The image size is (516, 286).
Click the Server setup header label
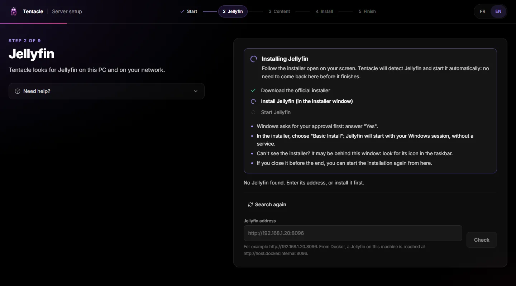coord(67,11)
